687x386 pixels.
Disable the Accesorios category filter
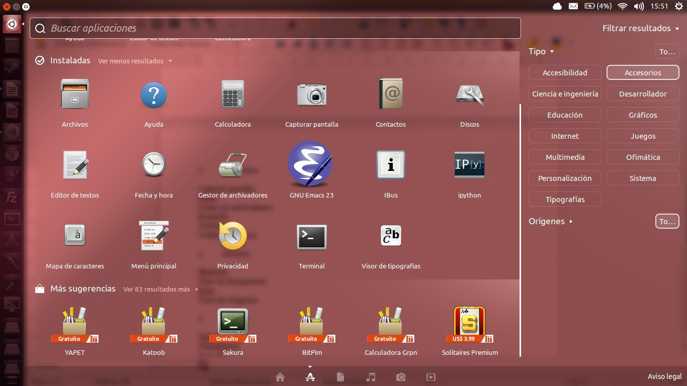point(642,72)
